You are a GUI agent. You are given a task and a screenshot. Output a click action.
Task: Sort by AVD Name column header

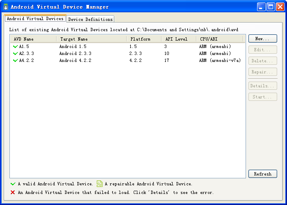point(33,39)
